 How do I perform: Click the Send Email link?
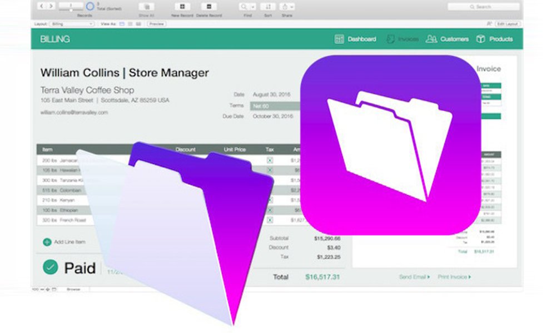tap(414, 277)
